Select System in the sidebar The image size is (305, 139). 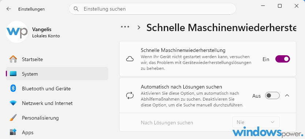click(57, 74)
